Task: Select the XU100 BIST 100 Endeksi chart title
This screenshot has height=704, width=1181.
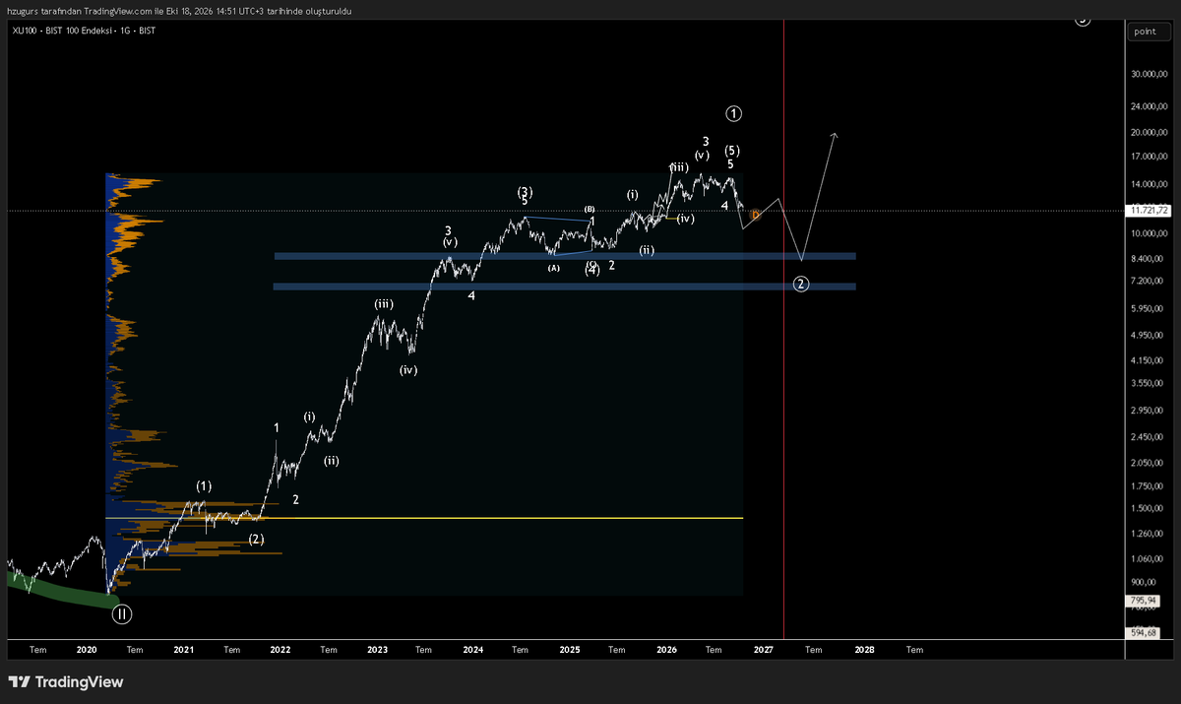Action: (84, 31)
